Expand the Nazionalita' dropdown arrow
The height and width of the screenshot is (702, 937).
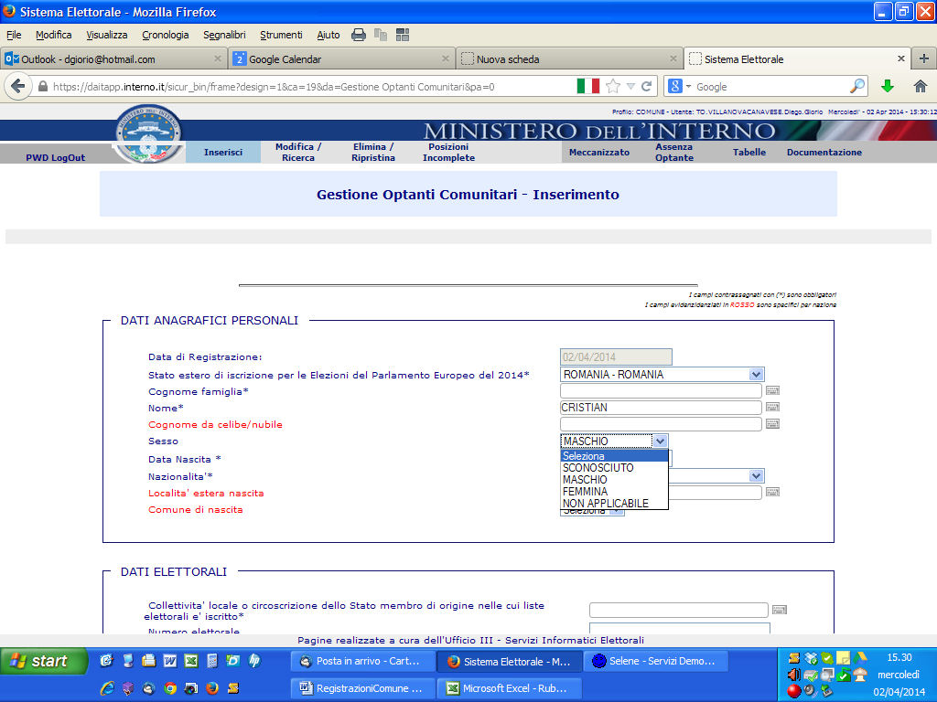point(755,476)
